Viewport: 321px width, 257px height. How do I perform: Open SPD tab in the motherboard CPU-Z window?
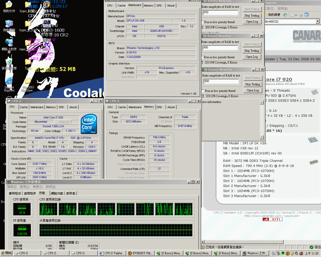click(159, 6)
